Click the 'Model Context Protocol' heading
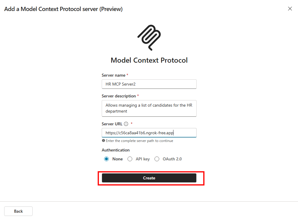298x218 pixels. [x=149, y=60]
